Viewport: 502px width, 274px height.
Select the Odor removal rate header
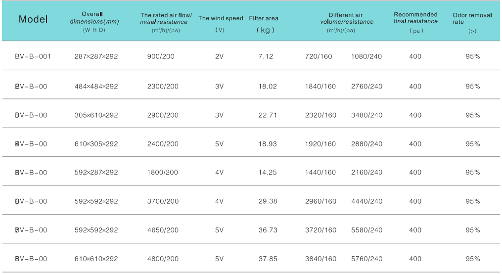pyautogui.click(x=472, y=19)
